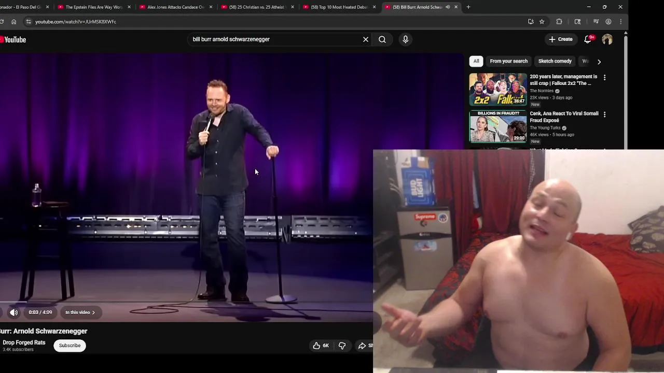Clear the YouTube search box with X
This screenshot has width=664, height=373.
(x=366, y=39)
